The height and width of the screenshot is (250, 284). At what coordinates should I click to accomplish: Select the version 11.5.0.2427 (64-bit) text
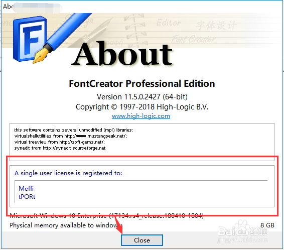click(x=142, y=97)
